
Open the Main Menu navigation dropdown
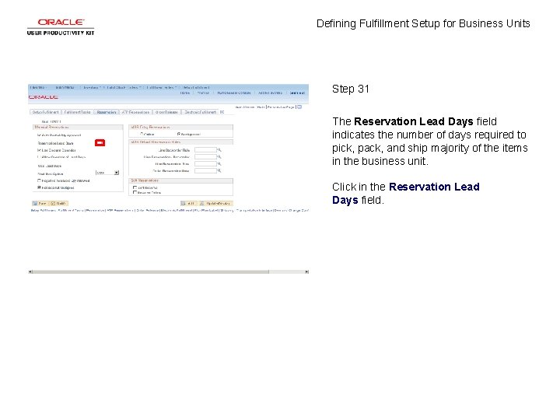click(x=65, y=87)
